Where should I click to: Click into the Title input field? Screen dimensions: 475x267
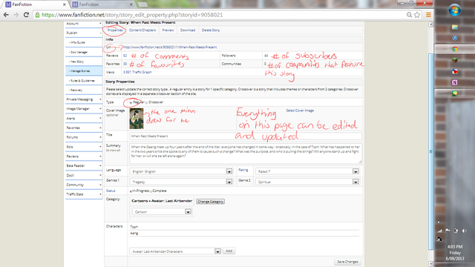click(x=246, y=136)
